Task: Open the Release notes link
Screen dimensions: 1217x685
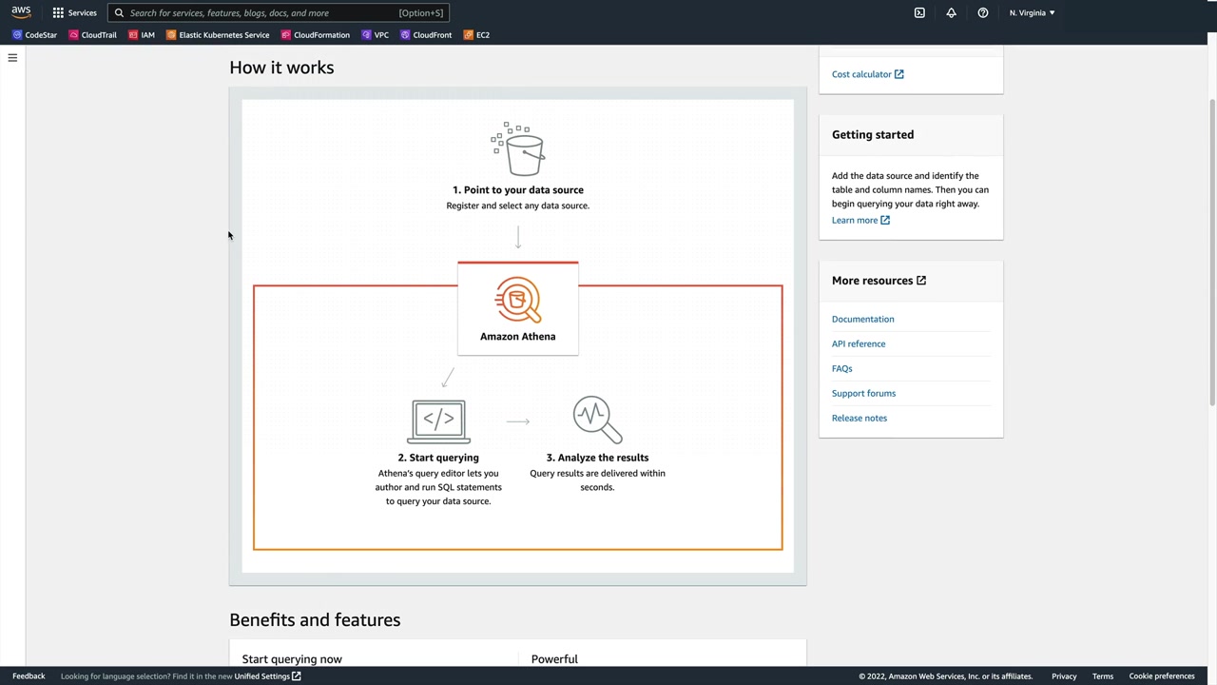Action: [860, 419]
